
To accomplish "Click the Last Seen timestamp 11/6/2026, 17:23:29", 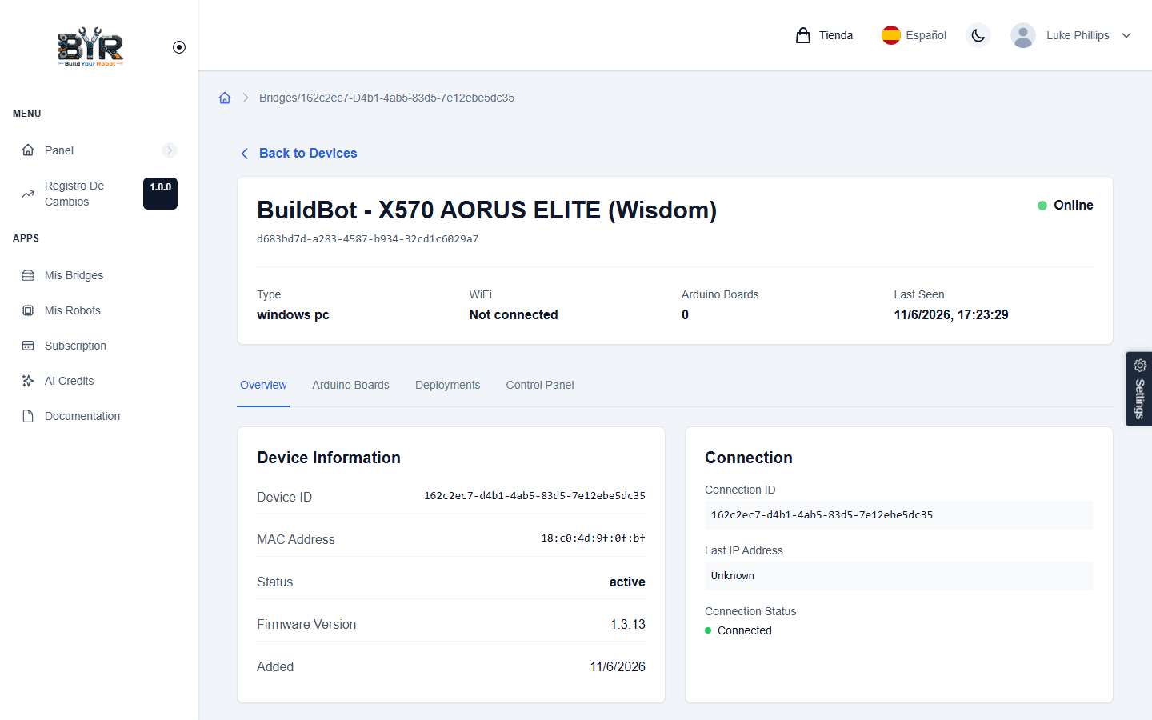I will click(x=951, y=315).
